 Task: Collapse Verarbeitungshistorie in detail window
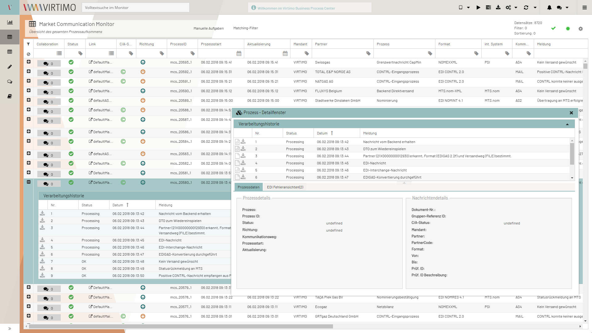pos(567,124)
